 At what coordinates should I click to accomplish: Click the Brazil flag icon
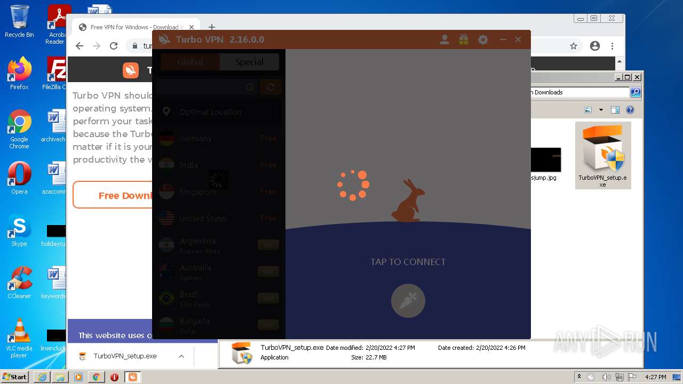pyautogui.click(x=166, y=299)
